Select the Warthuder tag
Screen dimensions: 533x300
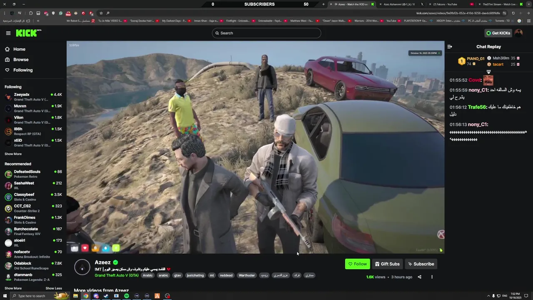(x=247, y=275)
